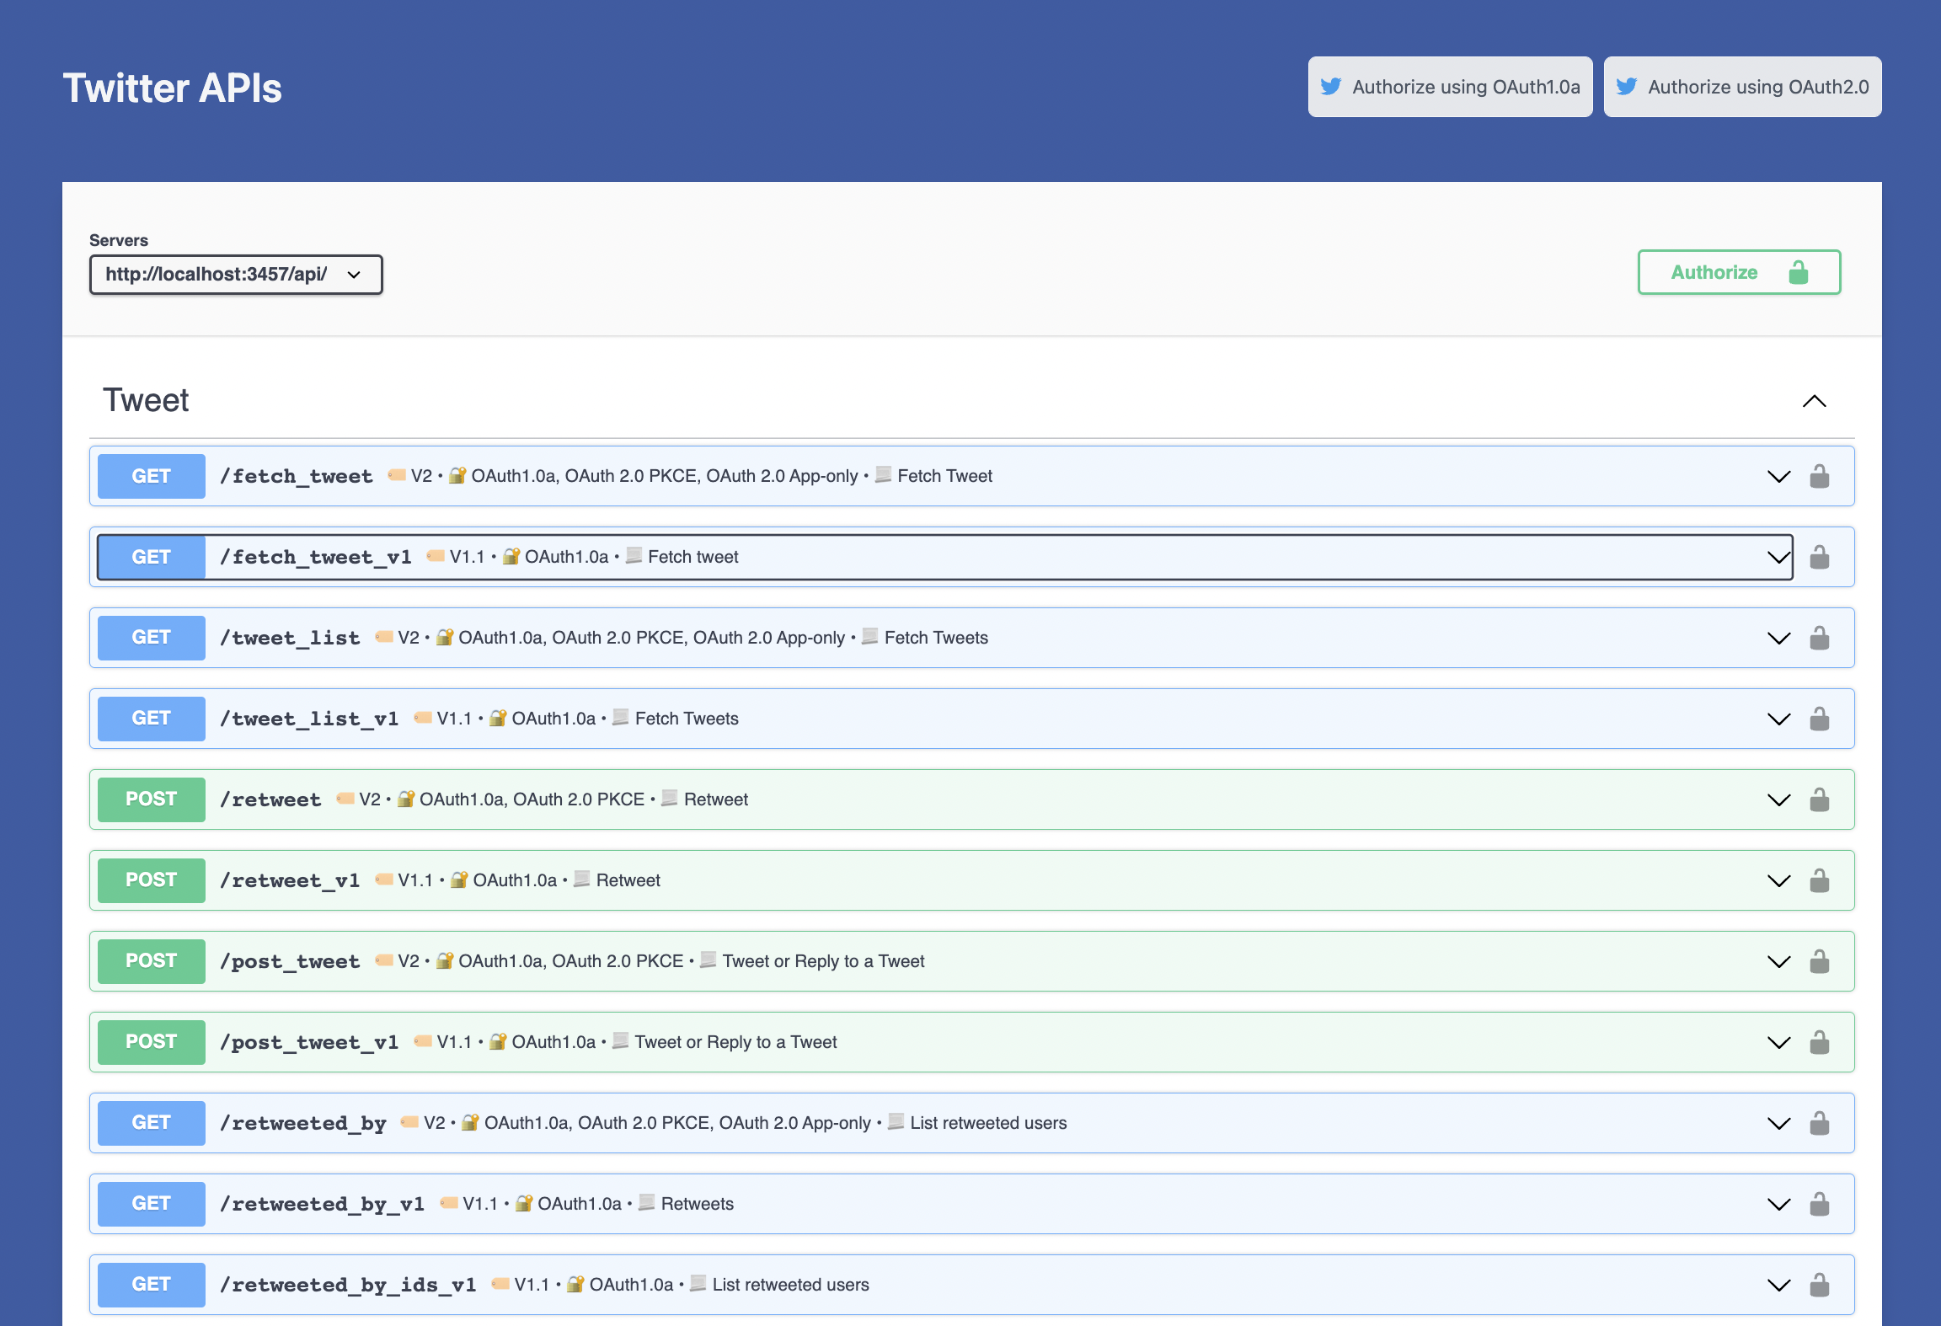Click the Twitter bird icon on OAuth2.0 button

[x=1628, y=86]
